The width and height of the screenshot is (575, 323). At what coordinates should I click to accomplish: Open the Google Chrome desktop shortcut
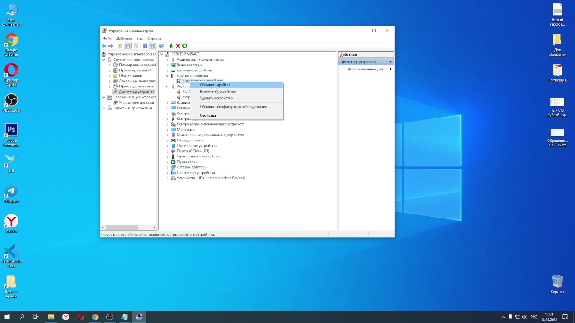(11, 45)
